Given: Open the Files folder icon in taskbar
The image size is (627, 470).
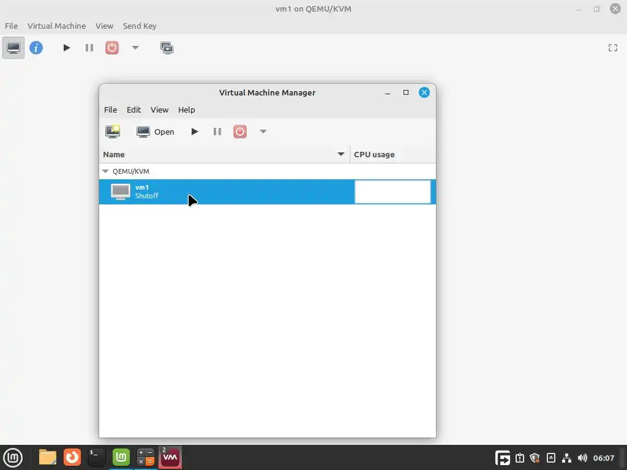Looking at the screenshot, I should pyautogui.click(x=48, y=457).
